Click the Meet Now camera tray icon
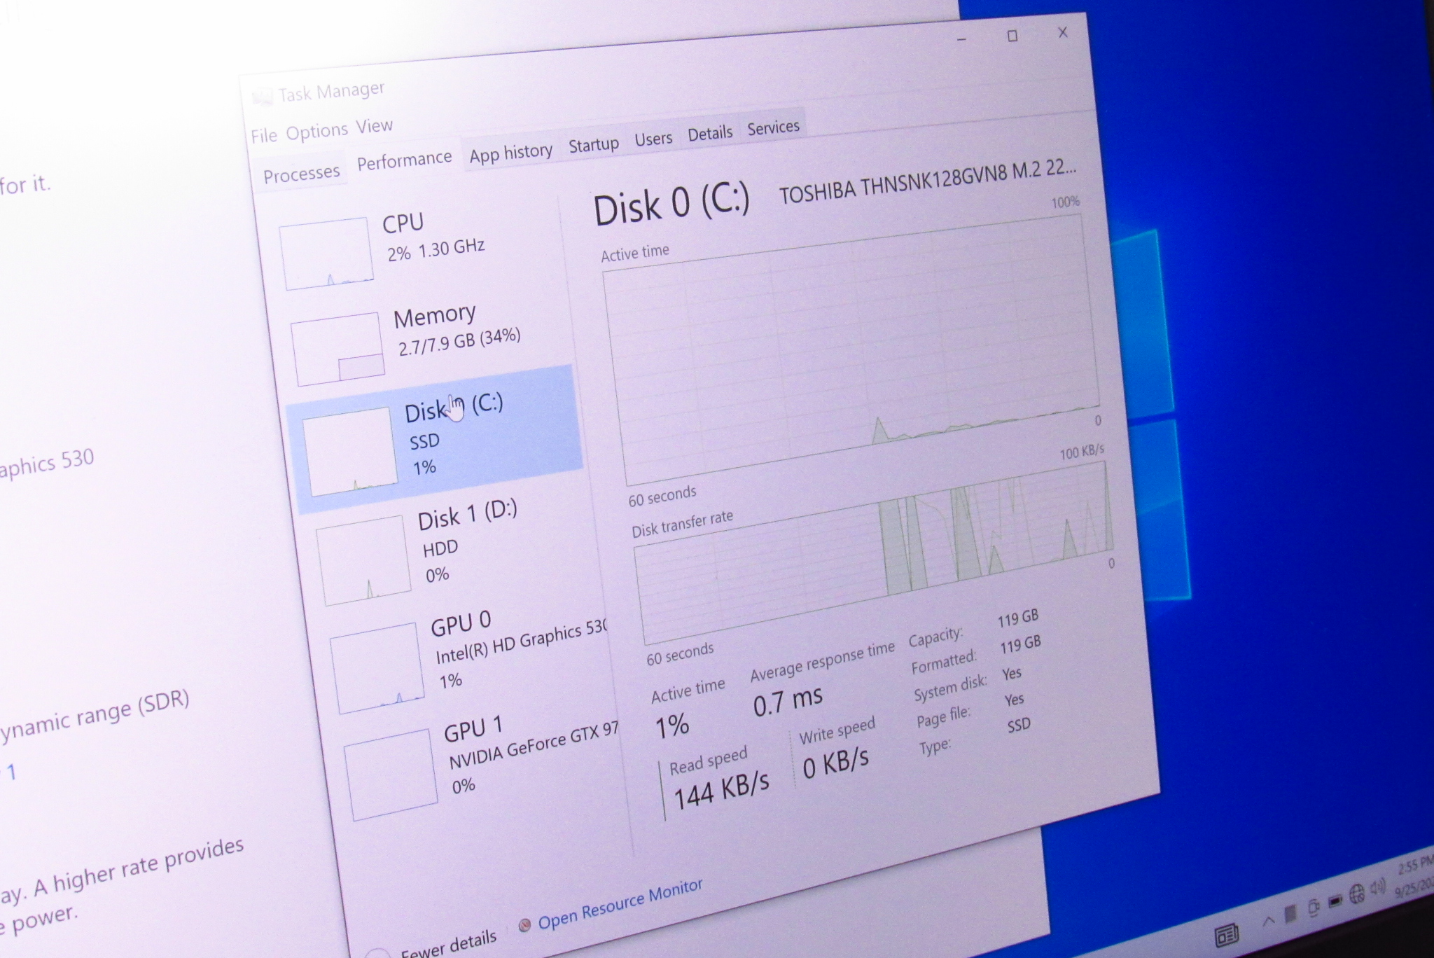This screenshot has width=1434, height=958. pyautogui.click(x=1313, y=907)
